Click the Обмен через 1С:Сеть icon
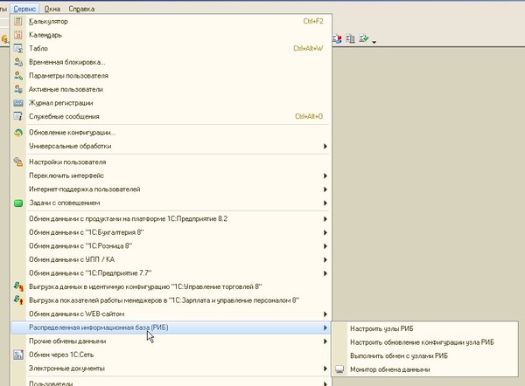Viewport: 525px width, 386px height. [18, 355]
